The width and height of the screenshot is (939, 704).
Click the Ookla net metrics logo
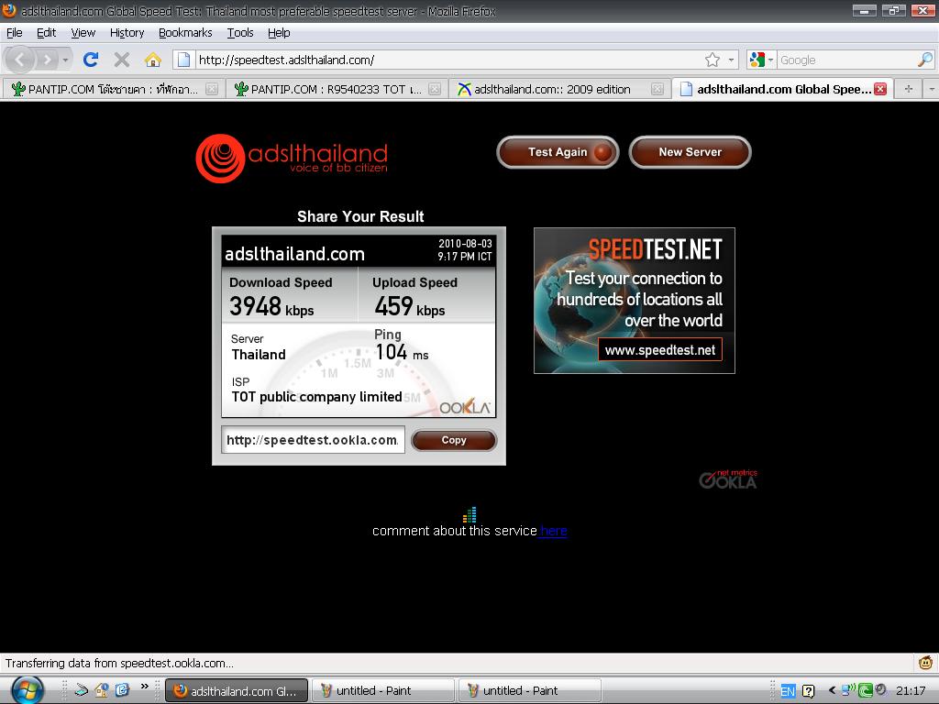point(728,478)
